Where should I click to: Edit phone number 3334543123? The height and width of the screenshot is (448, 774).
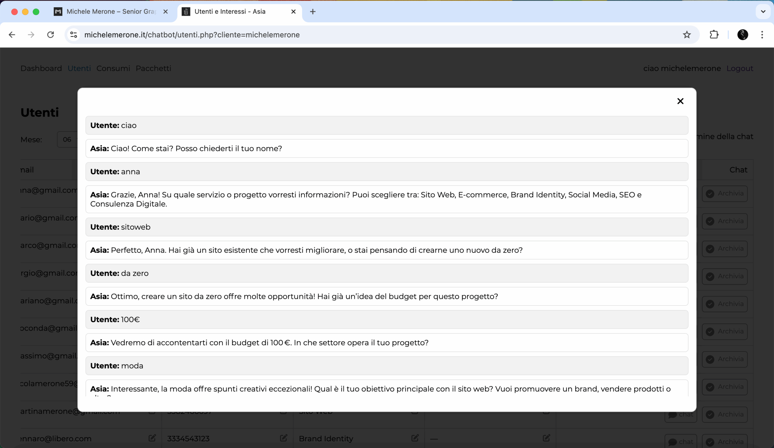click(x=284, y=438)
